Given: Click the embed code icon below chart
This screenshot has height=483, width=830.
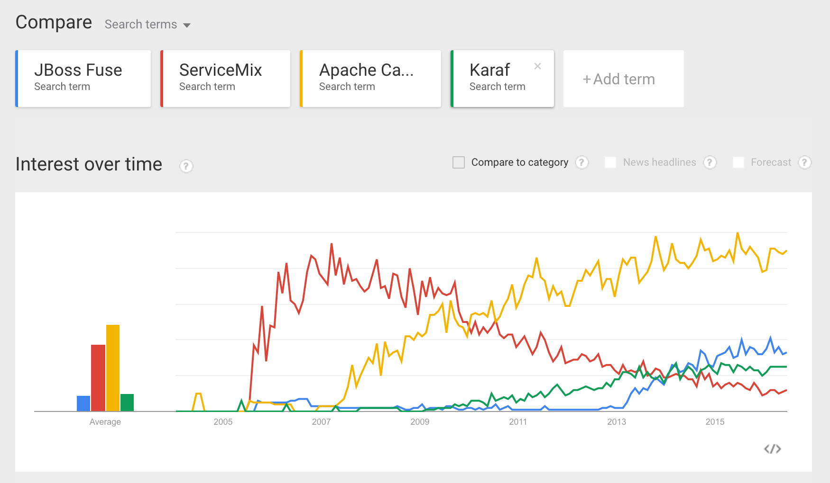Looking at the screenshot, I should 772,449.
